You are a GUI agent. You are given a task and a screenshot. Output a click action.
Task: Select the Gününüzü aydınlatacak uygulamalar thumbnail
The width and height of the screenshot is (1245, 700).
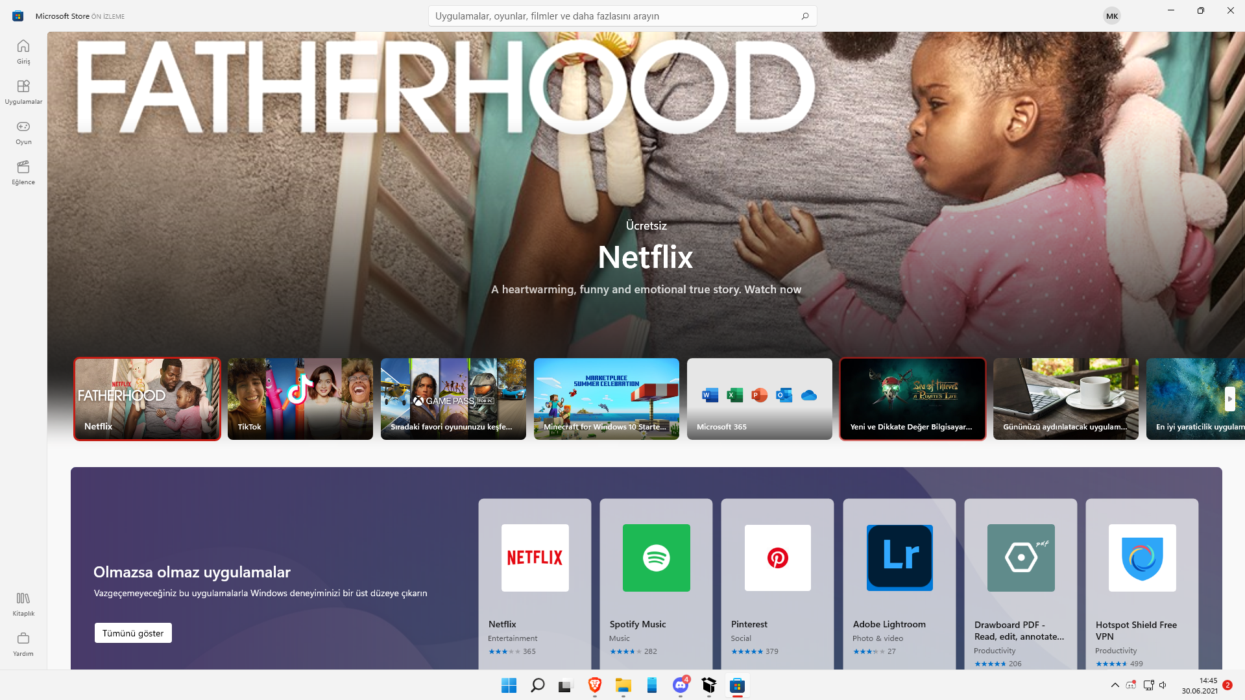click(1066, 399)
